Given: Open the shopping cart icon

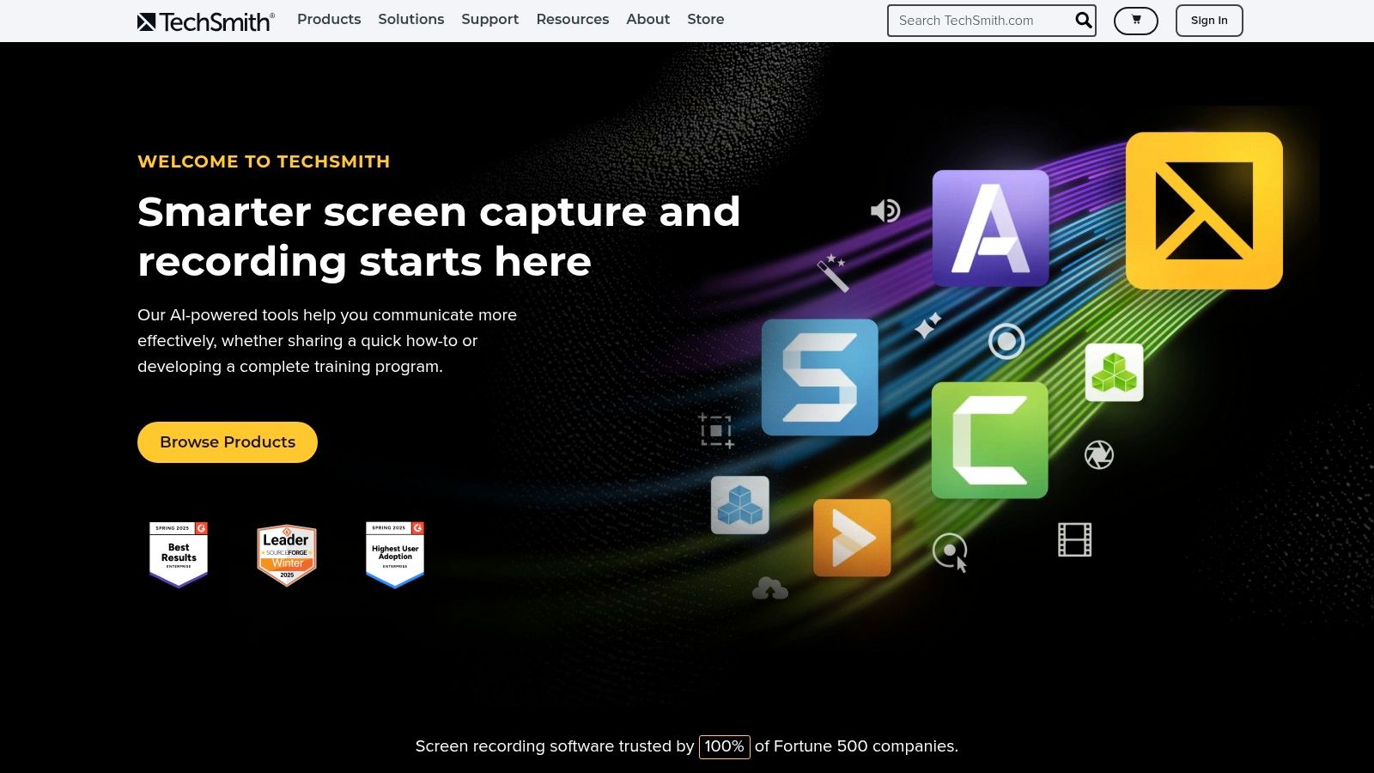Looking at the screenshot, I should click(x=1135, y=20).
